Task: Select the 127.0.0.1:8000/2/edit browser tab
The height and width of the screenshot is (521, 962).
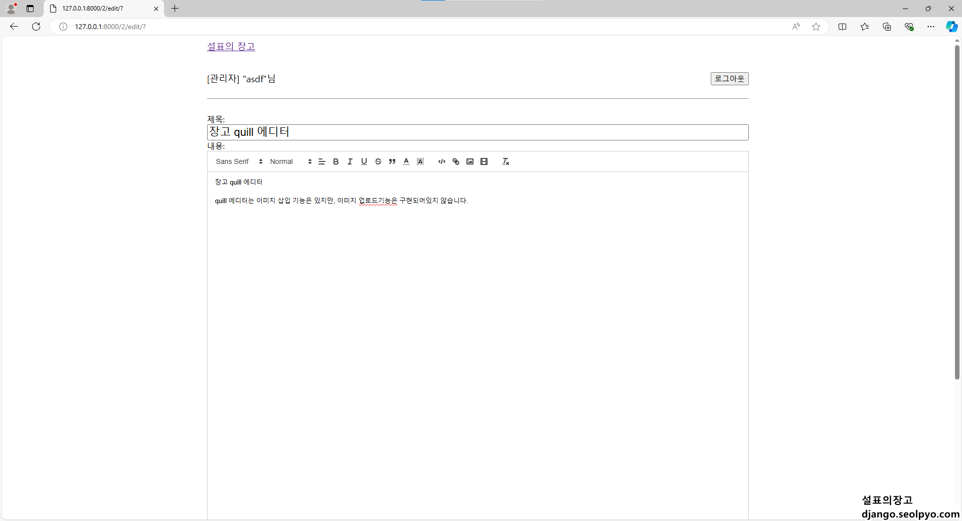Action: (104, 9)
